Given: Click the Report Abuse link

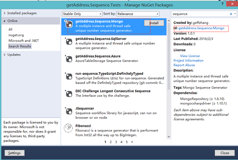Looking at the screenshot, I should point(184,65).
